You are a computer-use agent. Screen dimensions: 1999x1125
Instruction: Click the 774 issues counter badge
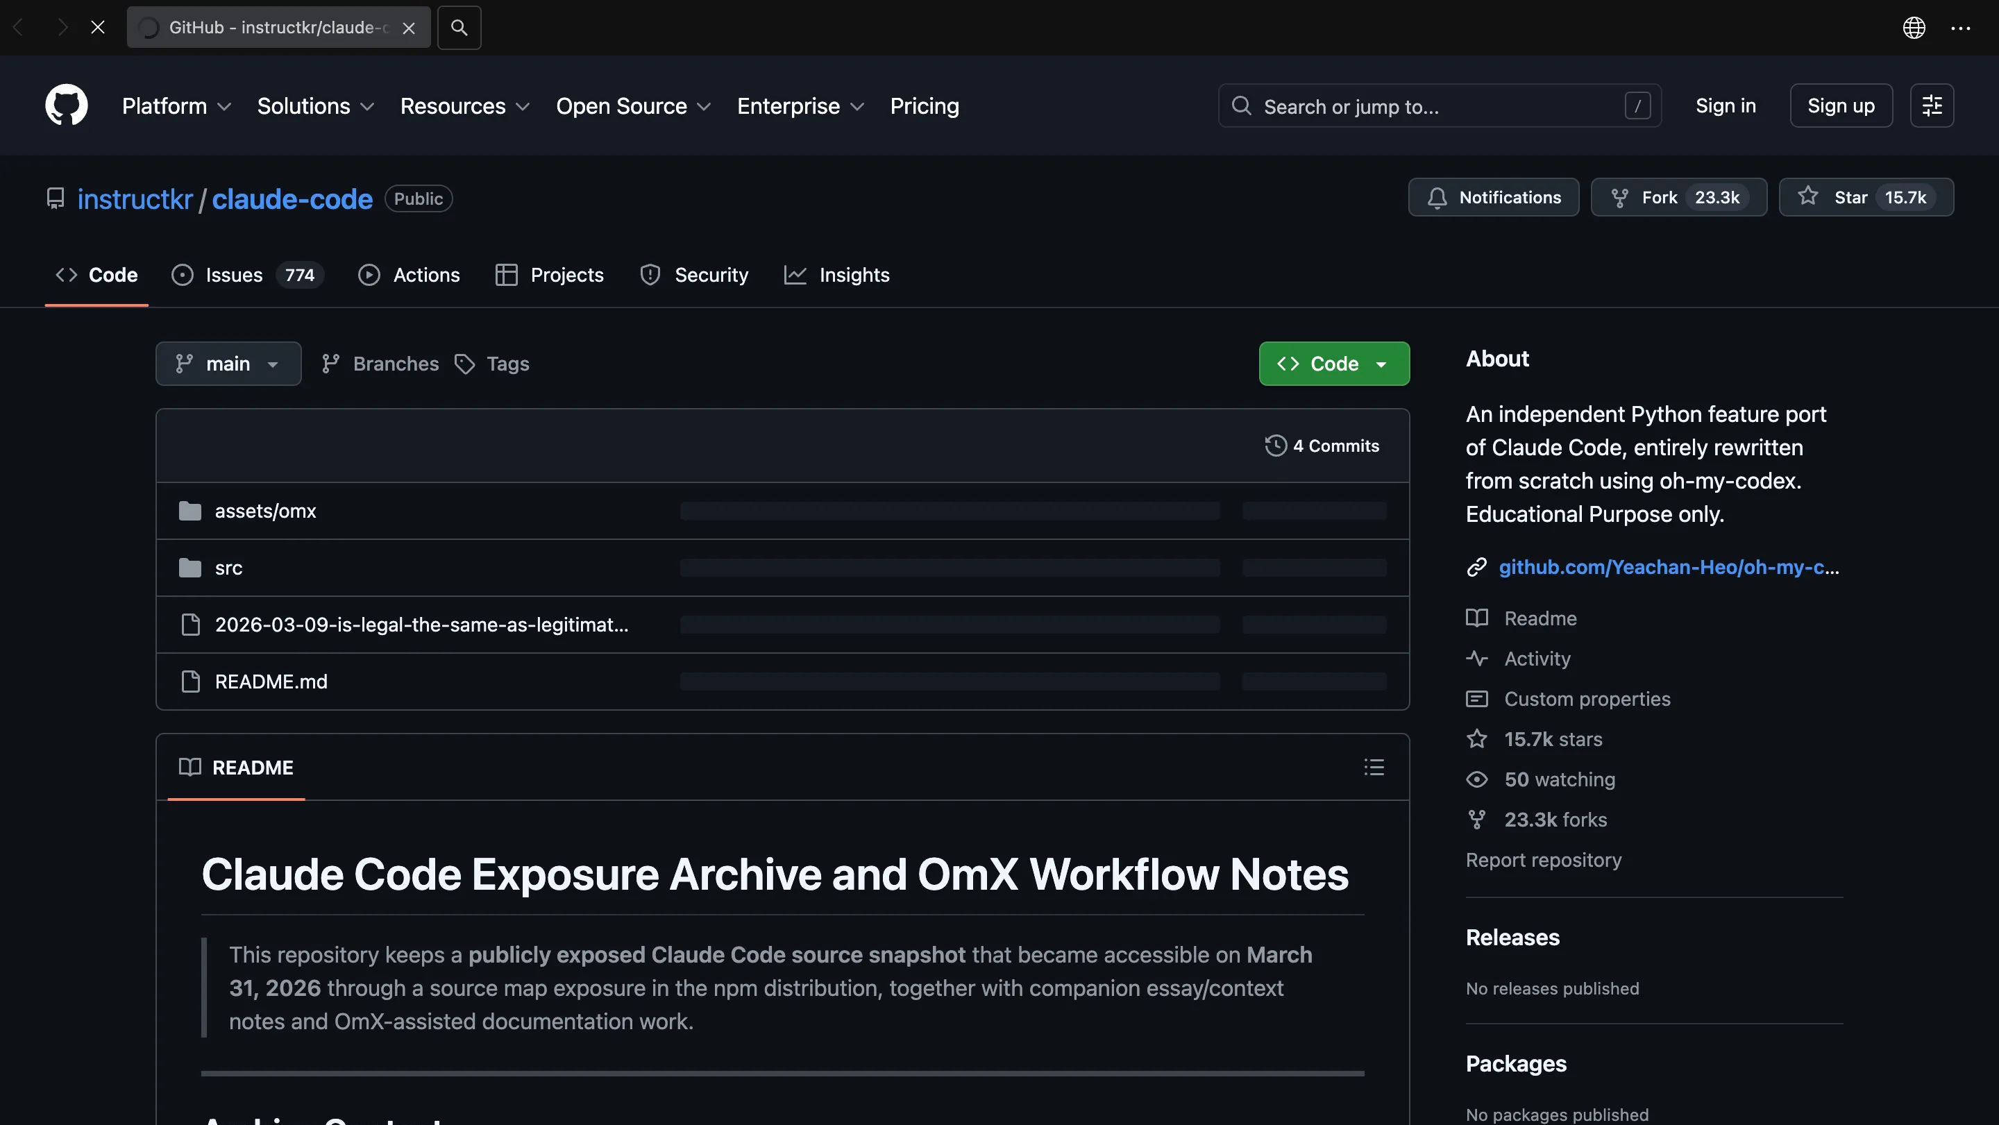coord(300,276)
